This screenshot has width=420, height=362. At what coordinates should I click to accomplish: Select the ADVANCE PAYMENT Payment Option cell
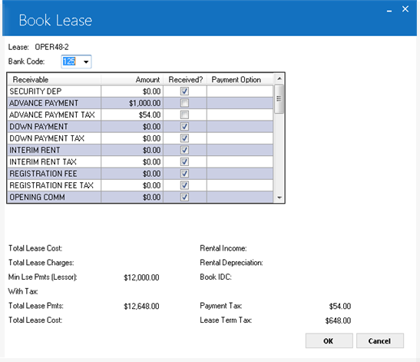240,103
